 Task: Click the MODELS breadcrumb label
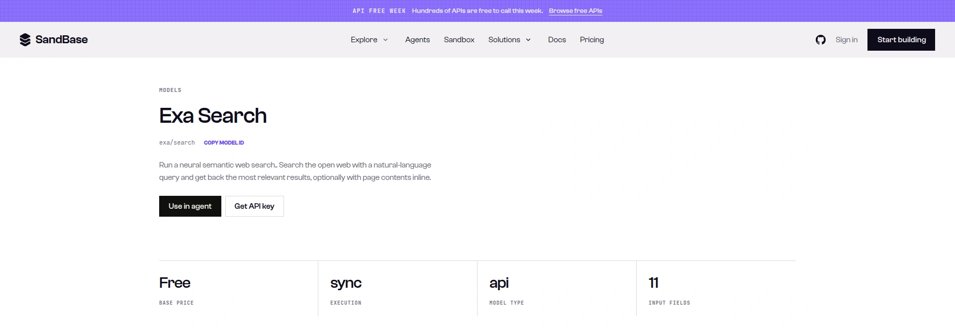pos(170,90)
